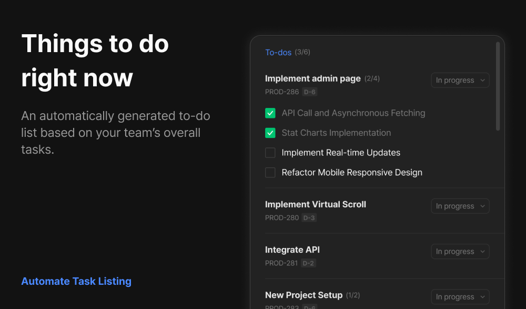
Task: Uncheck API Call and Asynchronous Fetching checkbox
Action: pyautogui.click(x=270, y=113)
